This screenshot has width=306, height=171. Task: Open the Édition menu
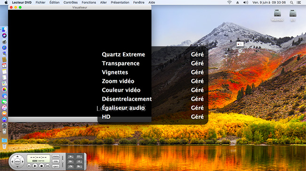pyautogui.click(x=55, y=2)
